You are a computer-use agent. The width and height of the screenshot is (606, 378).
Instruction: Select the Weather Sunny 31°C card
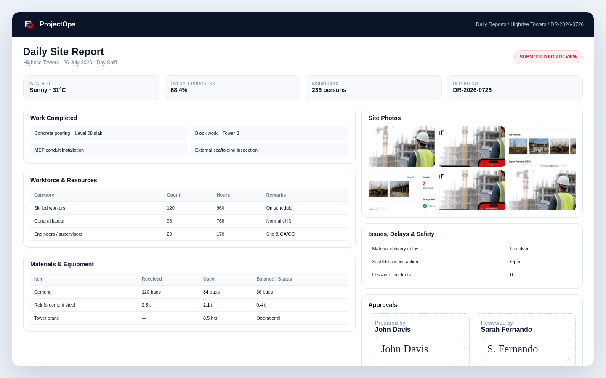91,87
